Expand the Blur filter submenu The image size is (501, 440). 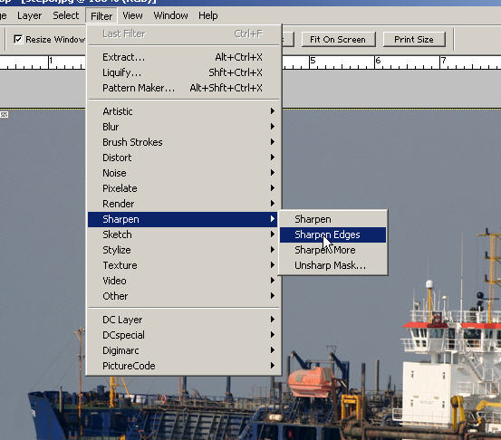[182, 127]
